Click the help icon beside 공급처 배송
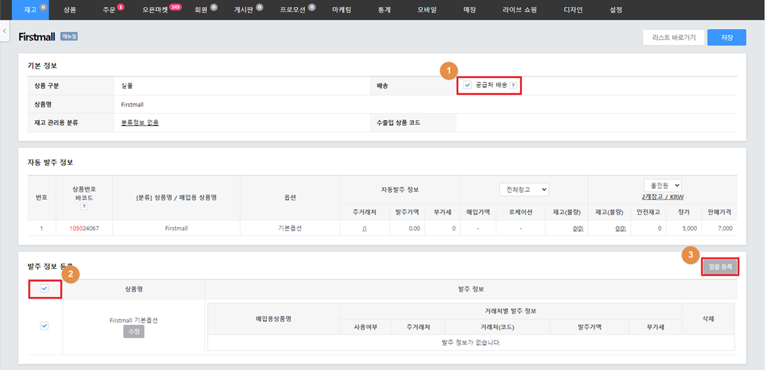The width and height of the screenshot is (765, 370). coord(513,86)
